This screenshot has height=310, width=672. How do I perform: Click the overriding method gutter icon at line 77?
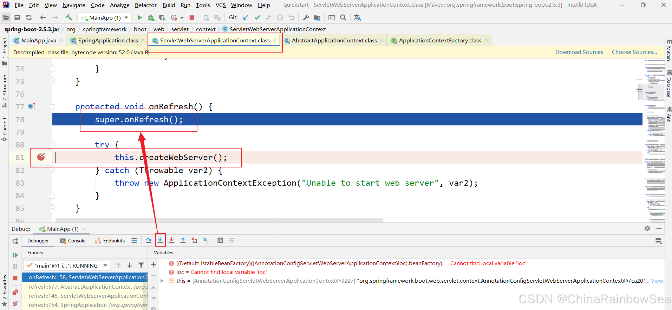pyautogui.click(x=32, y=106)
